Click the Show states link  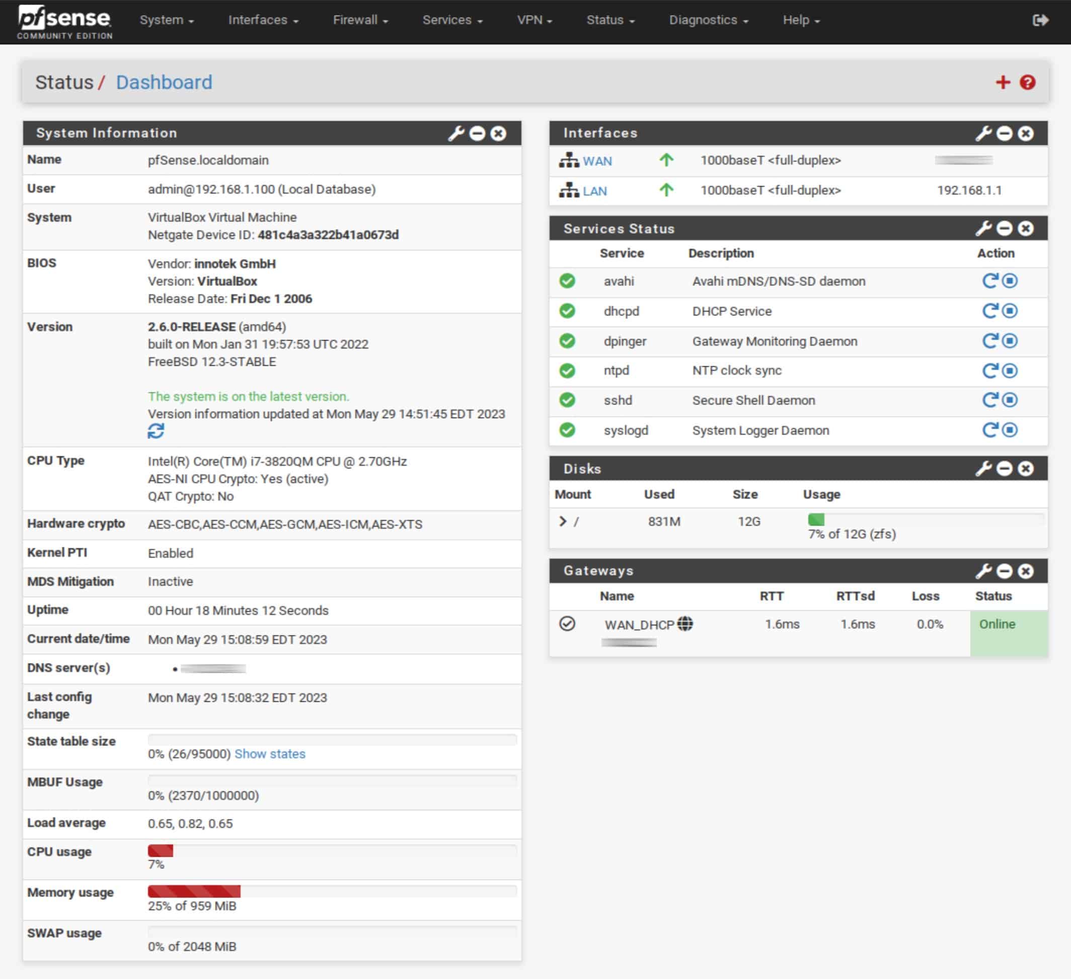[x=270, y=754]
